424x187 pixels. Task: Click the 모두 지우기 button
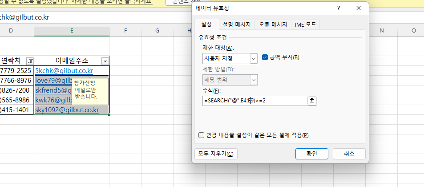216,154
